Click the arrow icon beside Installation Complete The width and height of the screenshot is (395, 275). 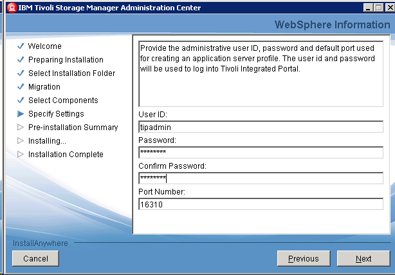21,155
